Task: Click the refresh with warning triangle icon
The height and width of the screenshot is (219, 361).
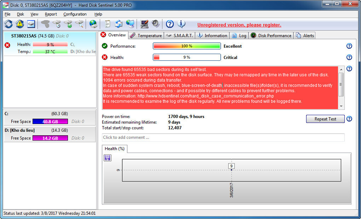Action: pos(20,24)
